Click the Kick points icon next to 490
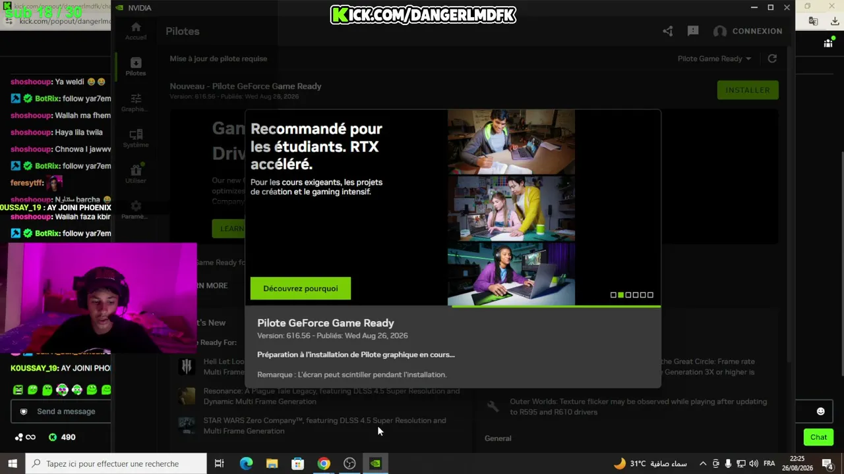 click(53, 437)
